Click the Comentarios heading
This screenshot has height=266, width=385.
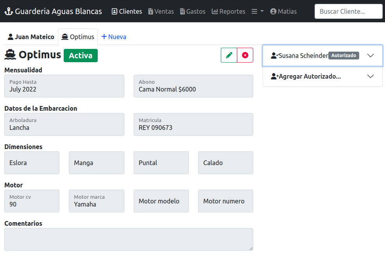[x=23, y=223]
